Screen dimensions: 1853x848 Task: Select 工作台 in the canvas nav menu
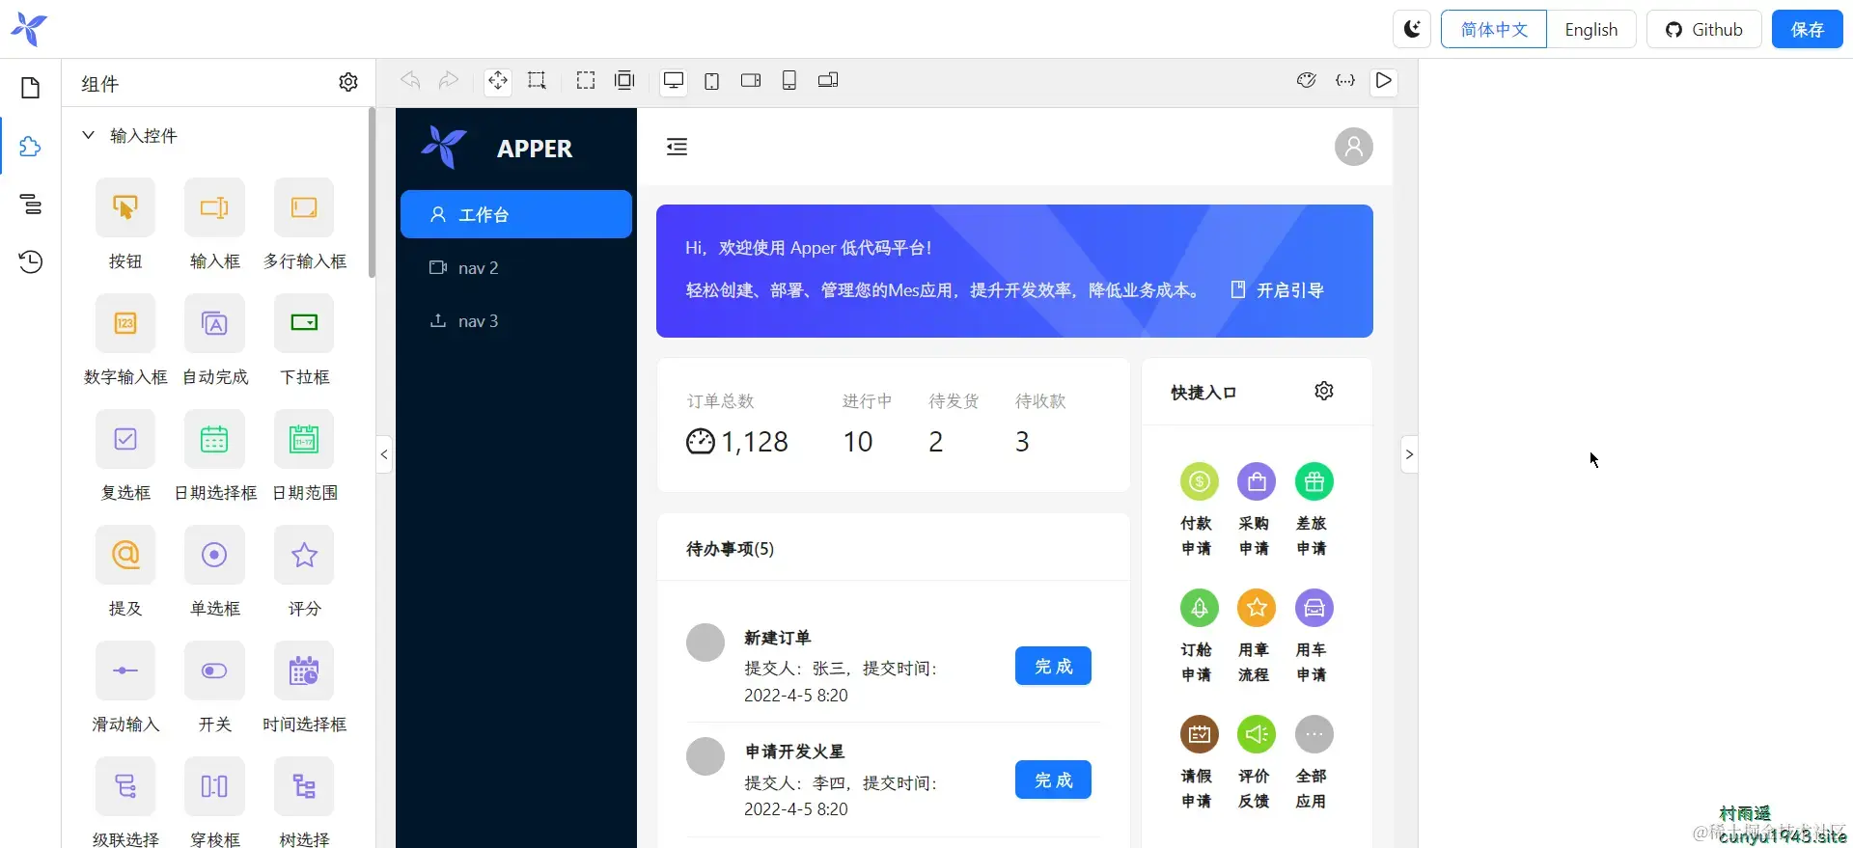(516, 214)
